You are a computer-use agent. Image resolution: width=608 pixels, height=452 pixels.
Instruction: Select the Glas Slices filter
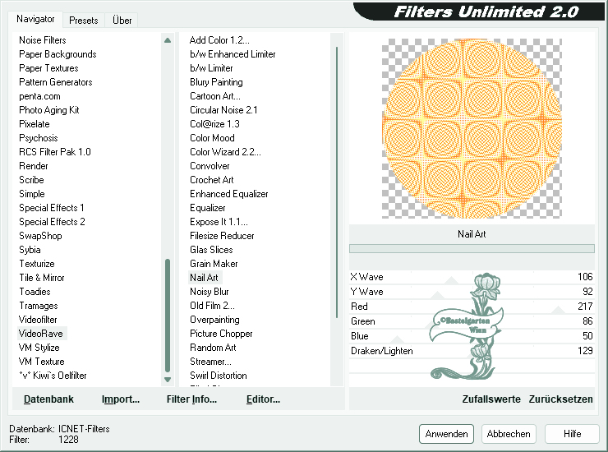[211, 250]
